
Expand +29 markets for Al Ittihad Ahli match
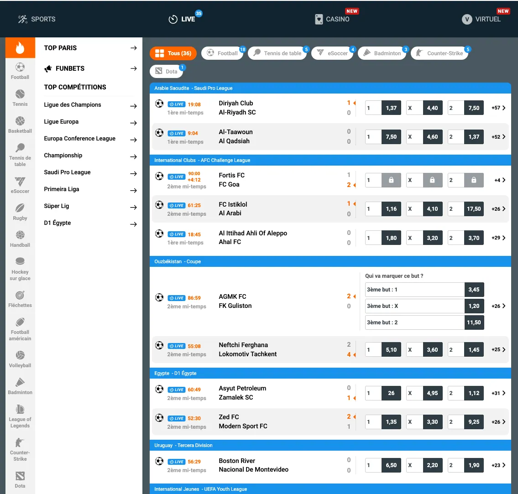tap(498, 238)
